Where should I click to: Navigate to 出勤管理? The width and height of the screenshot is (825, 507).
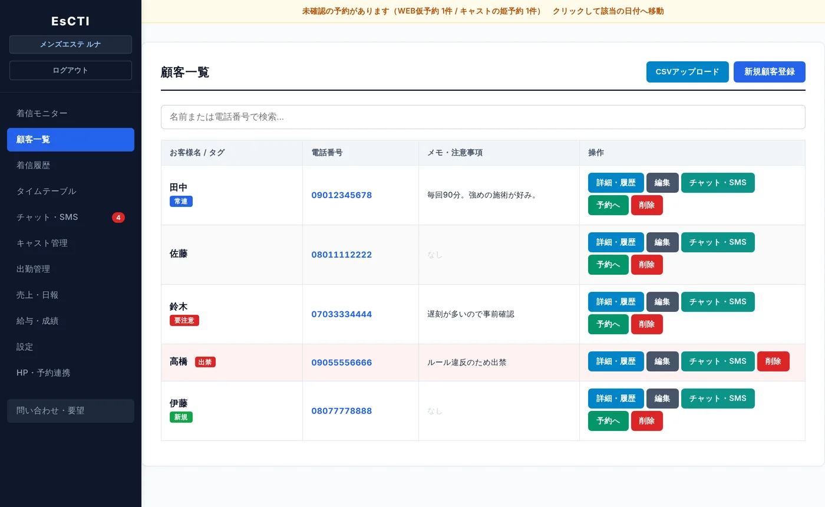coord(71,269)
